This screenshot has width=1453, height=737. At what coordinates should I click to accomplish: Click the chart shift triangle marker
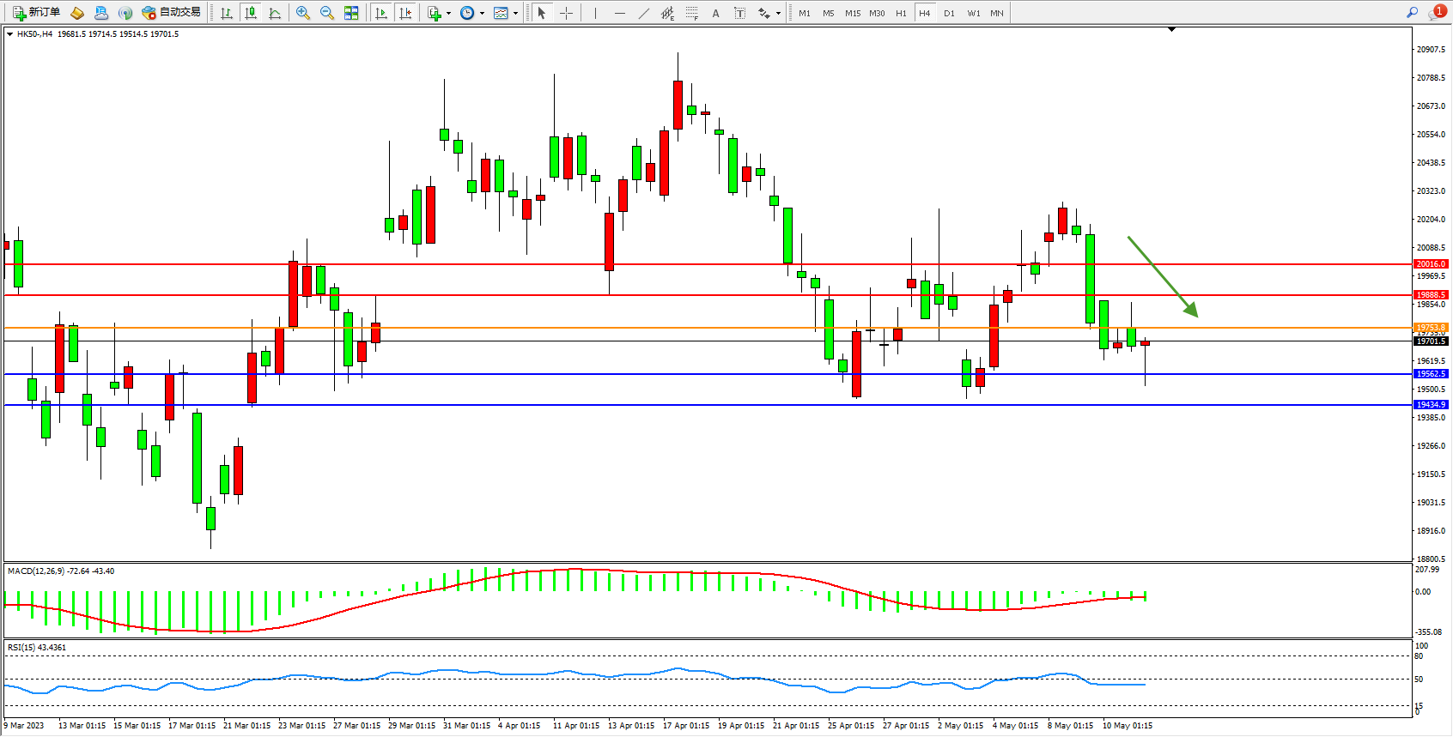1171,29
